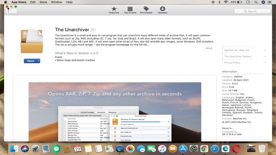
Task: Open the Wi-Fi status menu
Action: (226, 2)
